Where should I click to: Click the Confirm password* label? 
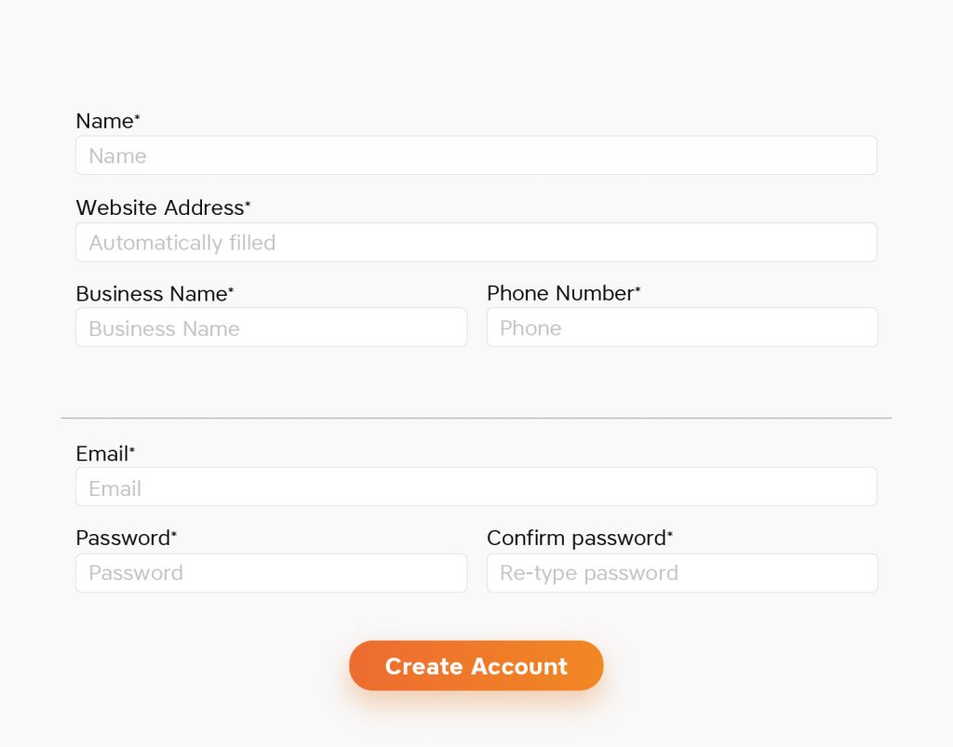point(579,538)
